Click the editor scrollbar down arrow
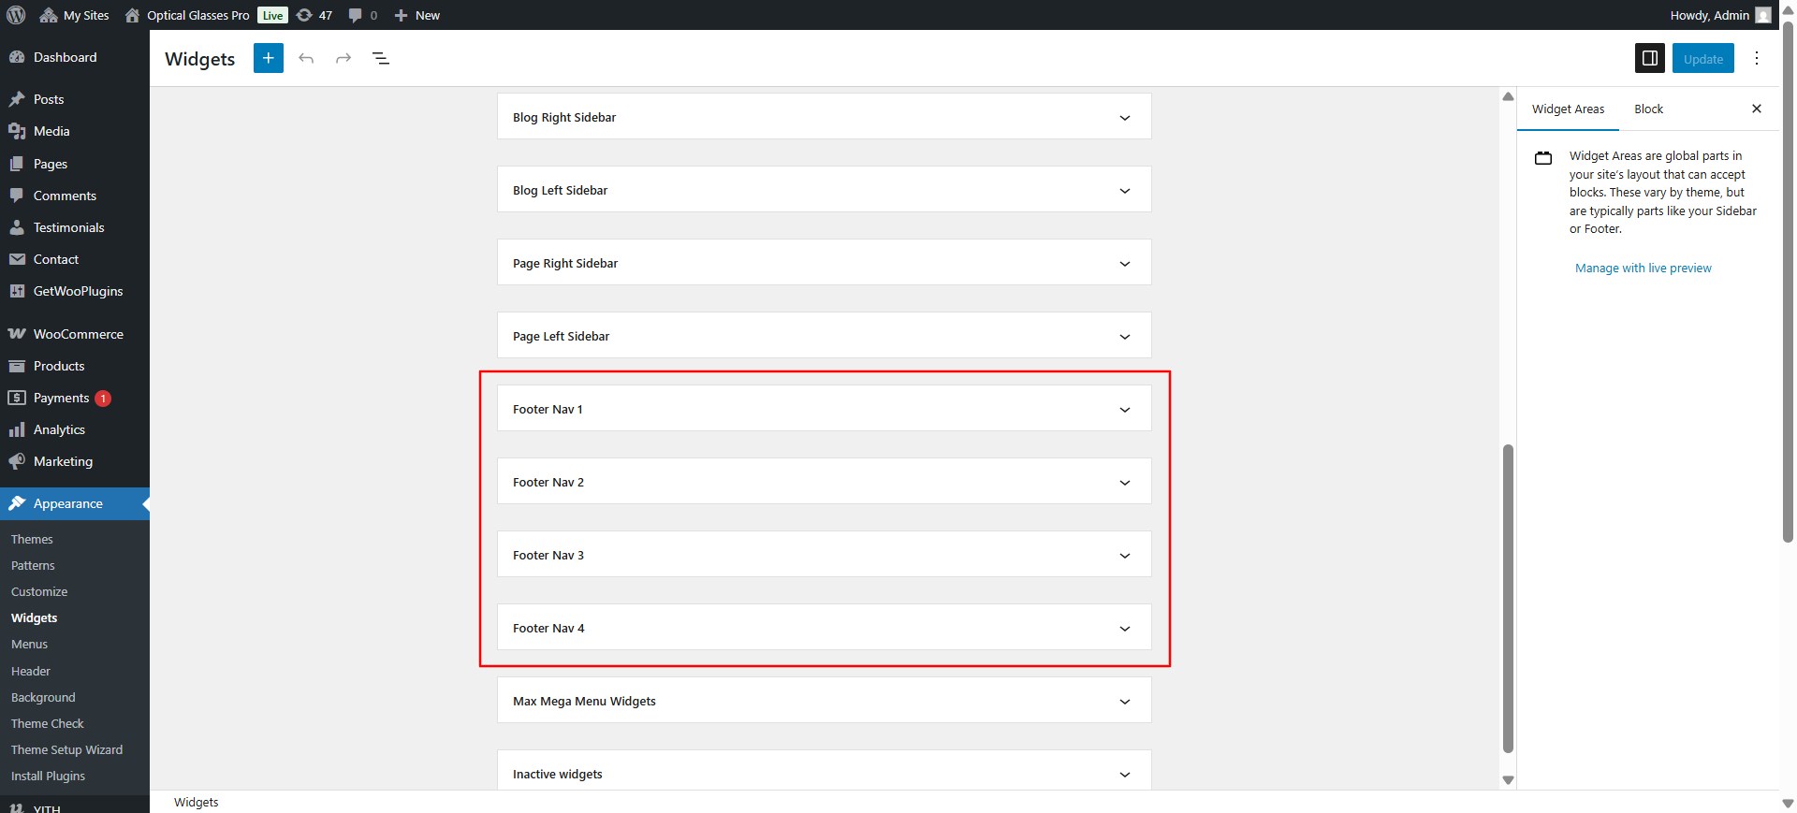 coord(1508,779)
